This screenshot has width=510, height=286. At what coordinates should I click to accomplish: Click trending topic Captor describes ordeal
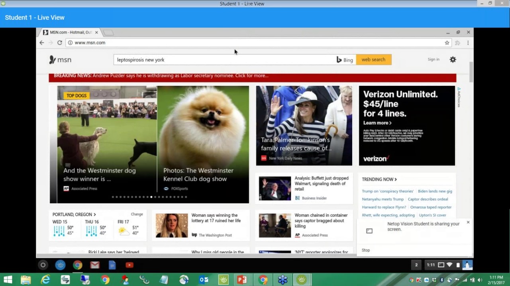428,199
